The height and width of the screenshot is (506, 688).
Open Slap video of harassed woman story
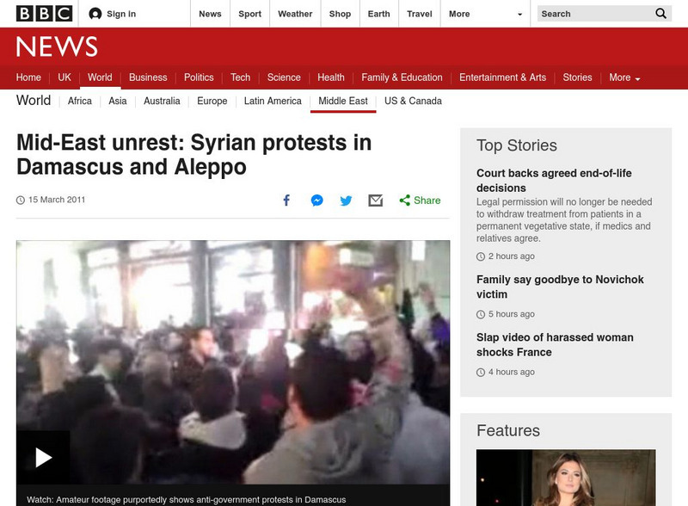(555, 345)
